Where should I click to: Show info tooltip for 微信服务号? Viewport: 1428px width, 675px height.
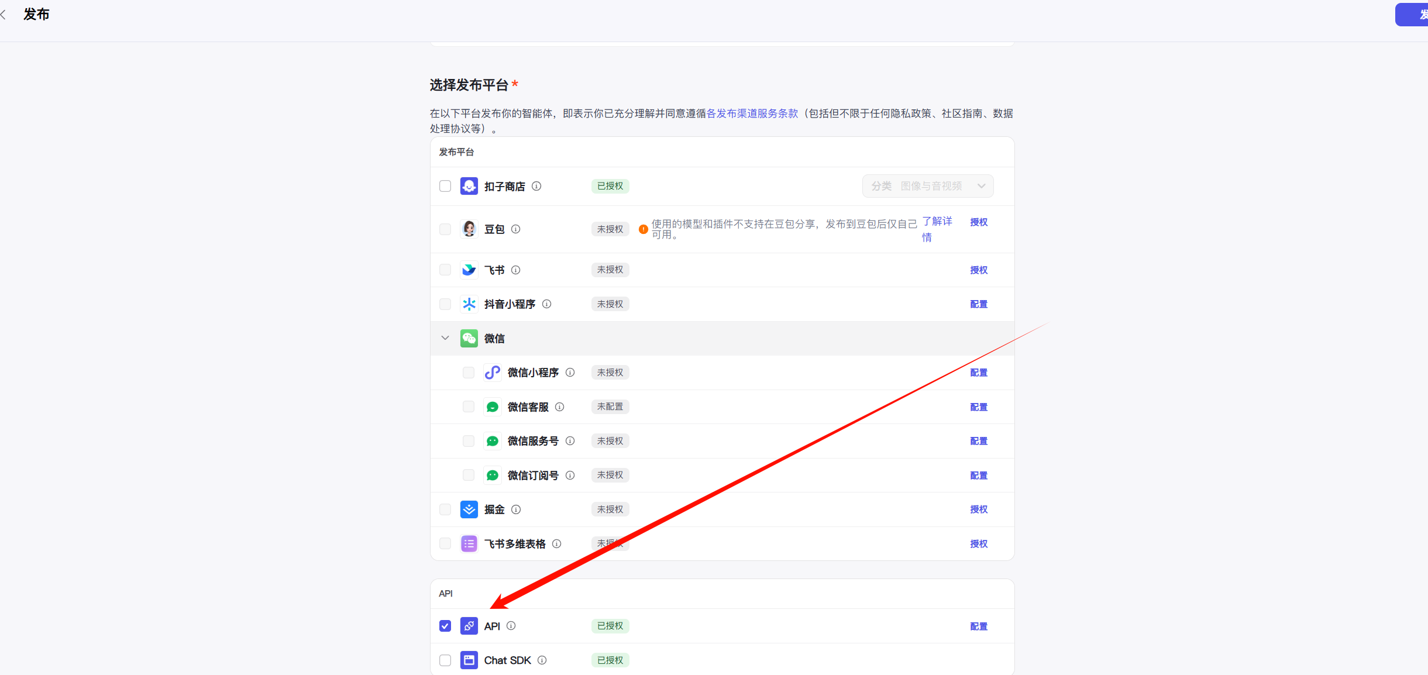pyautogui.click(x=570, y=441)
